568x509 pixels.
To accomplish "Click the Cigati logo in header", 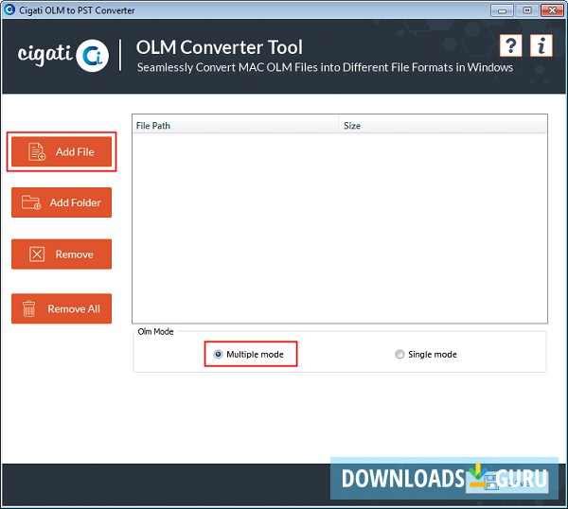I will pyautogui.click(x=63, y=55).
